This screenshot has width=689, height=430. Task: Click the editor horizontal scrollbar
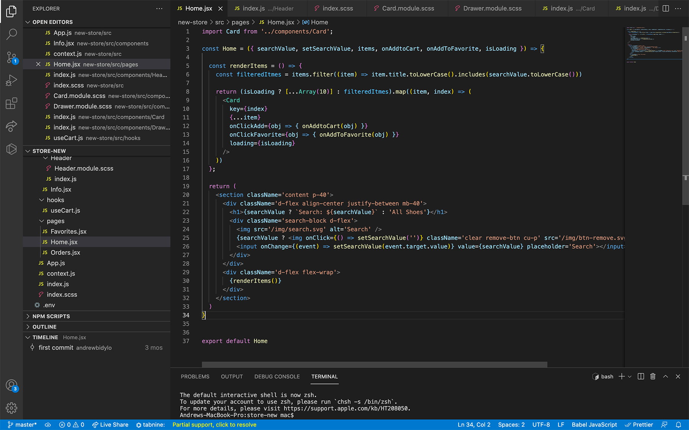(x=374, y=364)
